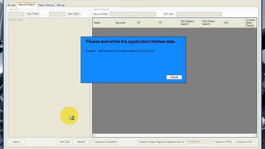Select the Keyword Search tab
Screen dimensions: 265x149
click(26, 5)
